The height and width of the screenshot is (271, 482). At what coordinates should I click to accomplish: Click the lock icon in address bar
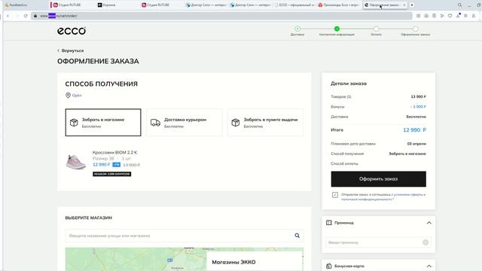click(x=35, y=16)
